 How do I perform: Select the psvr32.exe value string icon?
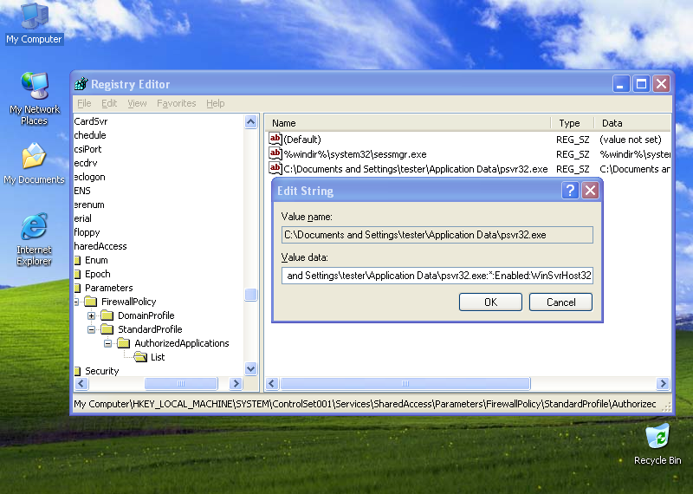(275, 168)
